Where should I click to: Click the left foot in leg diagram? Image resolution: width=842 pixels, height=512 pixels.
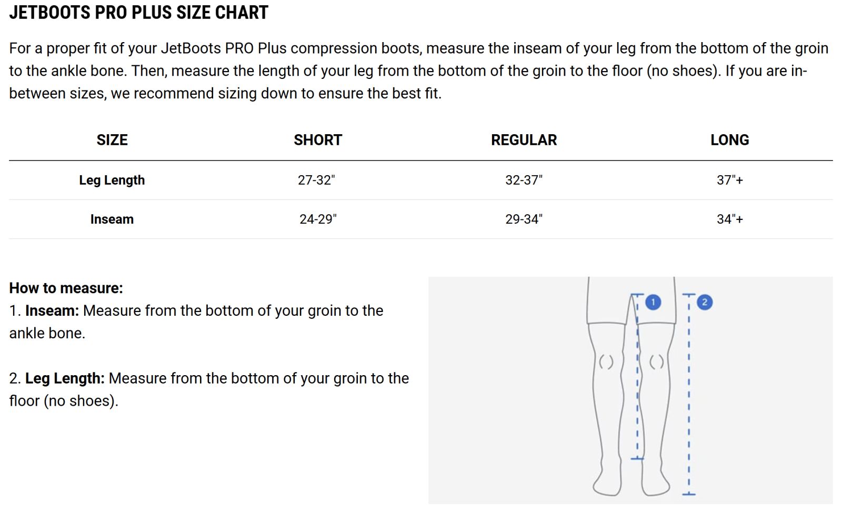tap(607, 480)
